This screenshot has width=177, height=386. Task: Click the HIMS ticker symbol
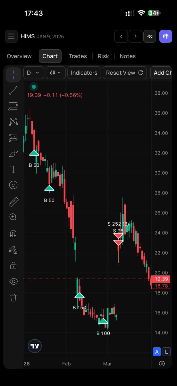28,36
